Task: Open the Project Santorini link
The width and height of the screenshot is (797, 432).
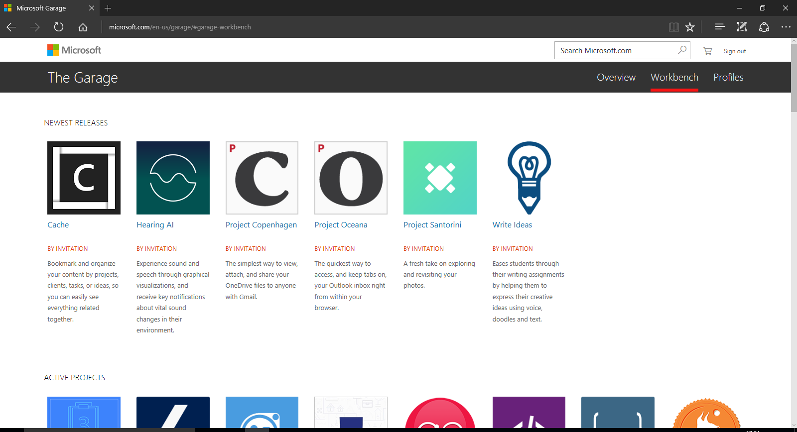Action: (432, 225)
